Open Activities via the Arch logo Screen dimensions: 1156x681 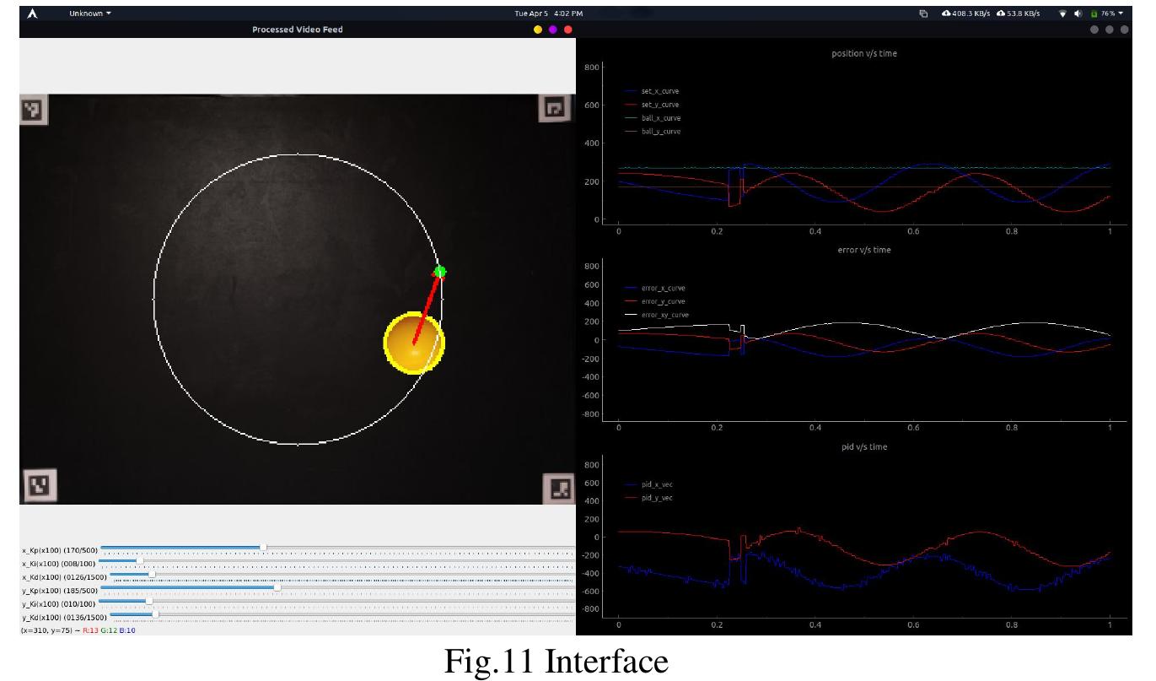pos(33,14)
